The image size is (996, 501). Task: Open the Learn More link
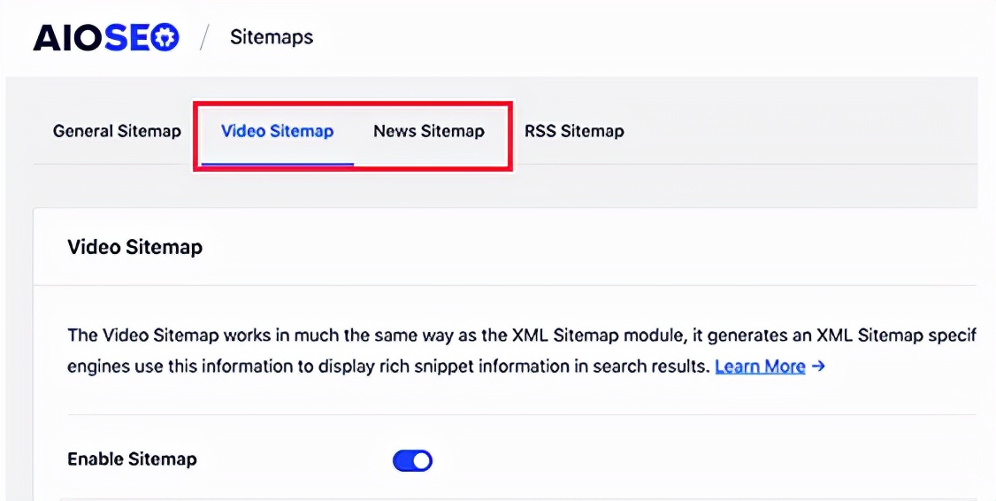tap(760, 366)
